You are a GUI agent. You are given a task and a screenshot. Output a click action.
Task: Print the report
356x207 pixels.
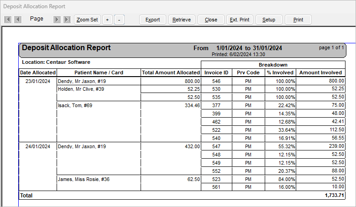[x=298, y=20]
